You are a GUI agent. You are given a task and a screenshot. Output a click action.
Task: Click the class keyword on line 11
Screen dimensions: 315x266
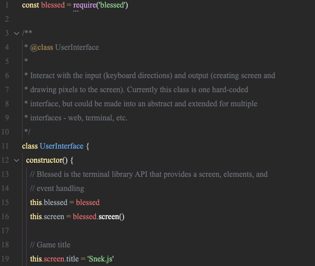tap(30, 146)
